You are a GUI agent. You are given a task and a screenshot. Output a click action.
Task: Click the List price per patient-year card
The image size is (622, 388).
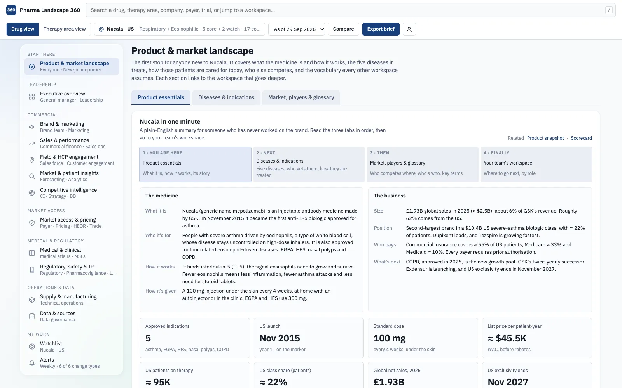click(537, 338)
